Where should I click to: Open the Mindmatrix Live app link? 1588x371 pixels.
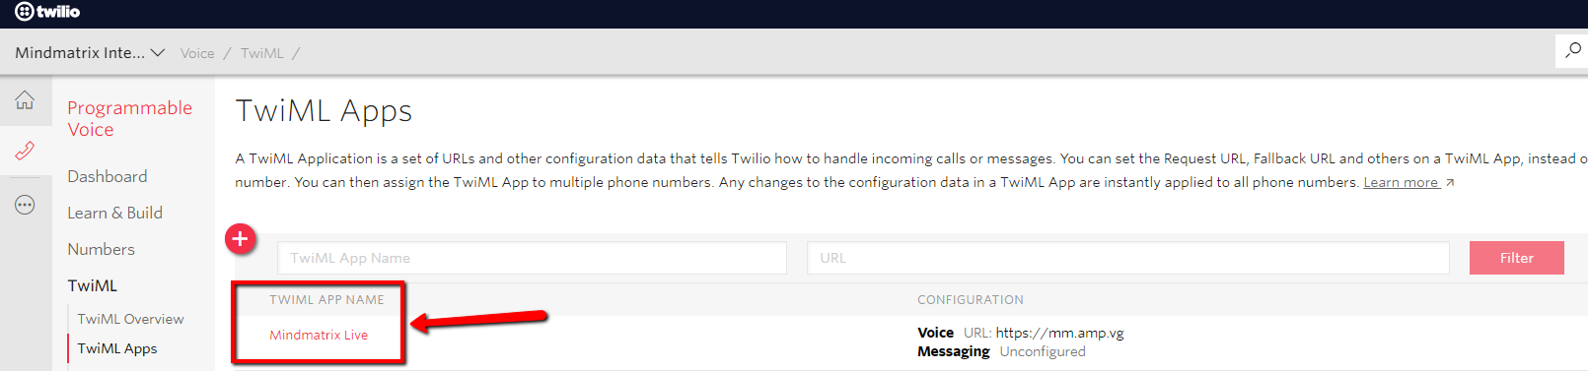click(x=319, y=335)
